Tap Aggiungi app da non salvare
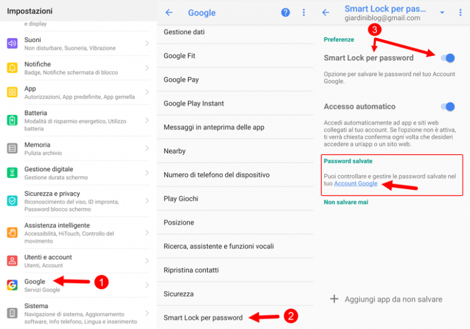470x329 pixels. point(394,299)
